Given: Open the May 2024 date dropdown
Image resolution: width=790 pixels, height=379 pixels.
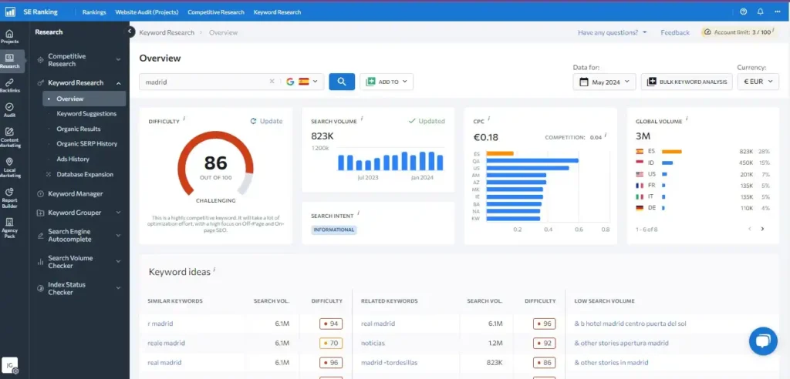Looking at the screenshot, I should (x=604, y=82).
